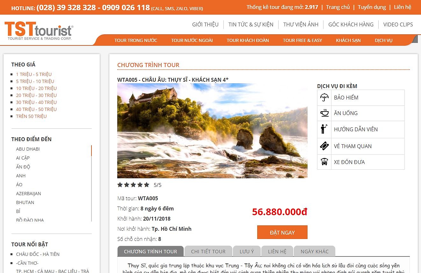The width and height of the screenshot is (421, 273).
Task: Click the Rhine Falls tour photo
Action: coord(212,131)
